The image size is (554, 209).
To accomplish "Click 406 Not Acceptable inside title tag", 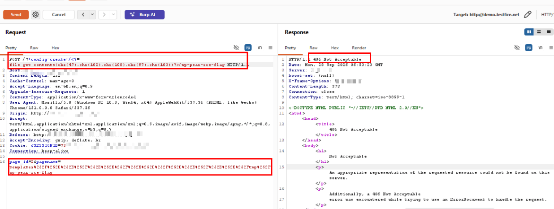I will [353, 129].
